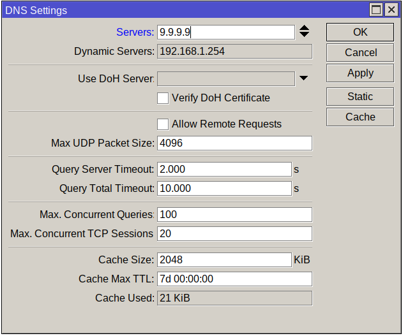Screen dimensions: 403x336
Task: Click the Cancel button
Action: pos(360,52)
